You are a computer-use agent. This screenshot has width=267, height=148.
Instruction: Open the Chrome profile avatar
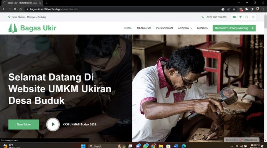[x=258, y=9]
